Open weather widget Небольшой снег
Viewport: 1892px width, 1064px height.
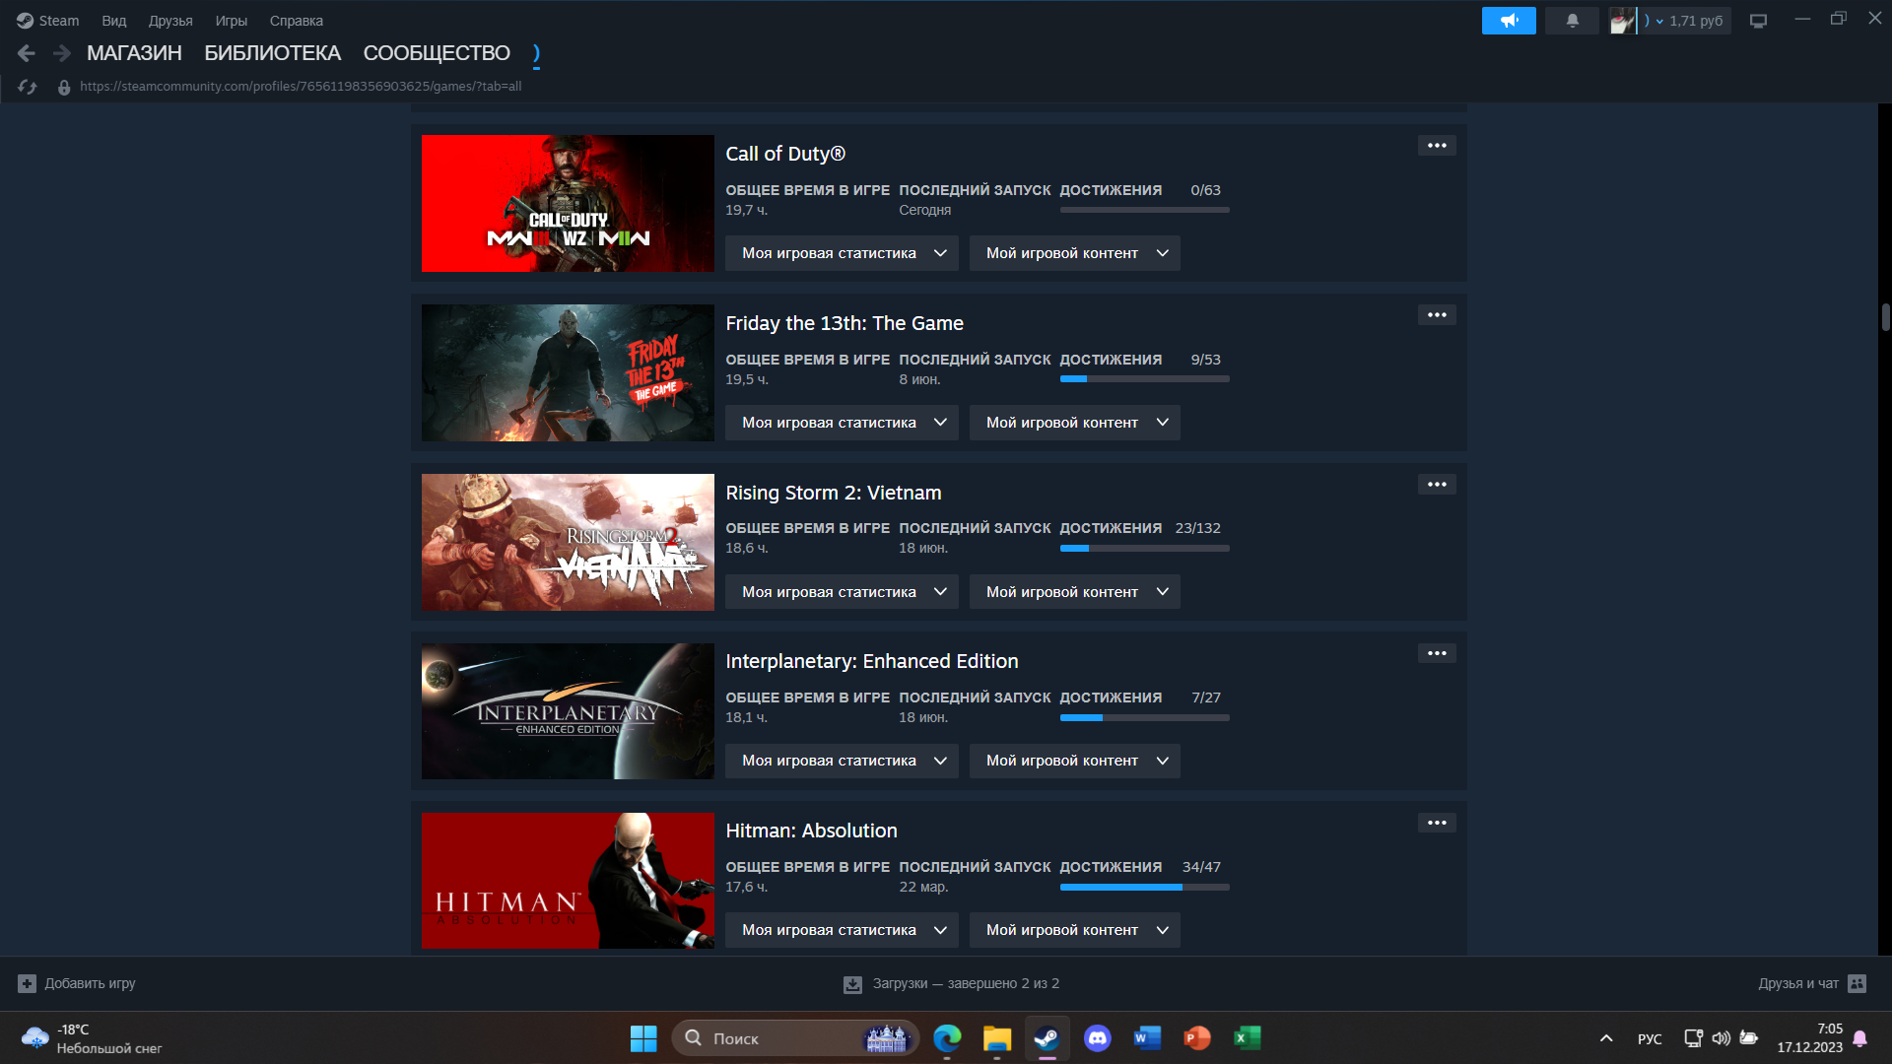pyautogui.click(x=92, y=1038)
